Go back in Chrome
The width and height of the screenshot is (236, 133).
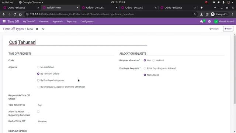[x=4, y=14]
